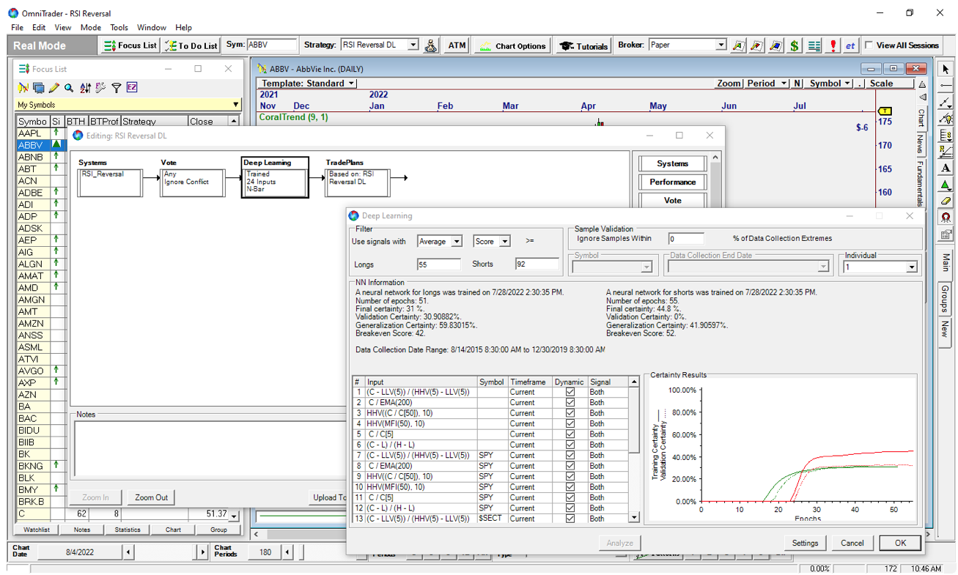Click the blue 'et' toolbar icon
This screenshot has width=958, height=575.
[850, 45]
